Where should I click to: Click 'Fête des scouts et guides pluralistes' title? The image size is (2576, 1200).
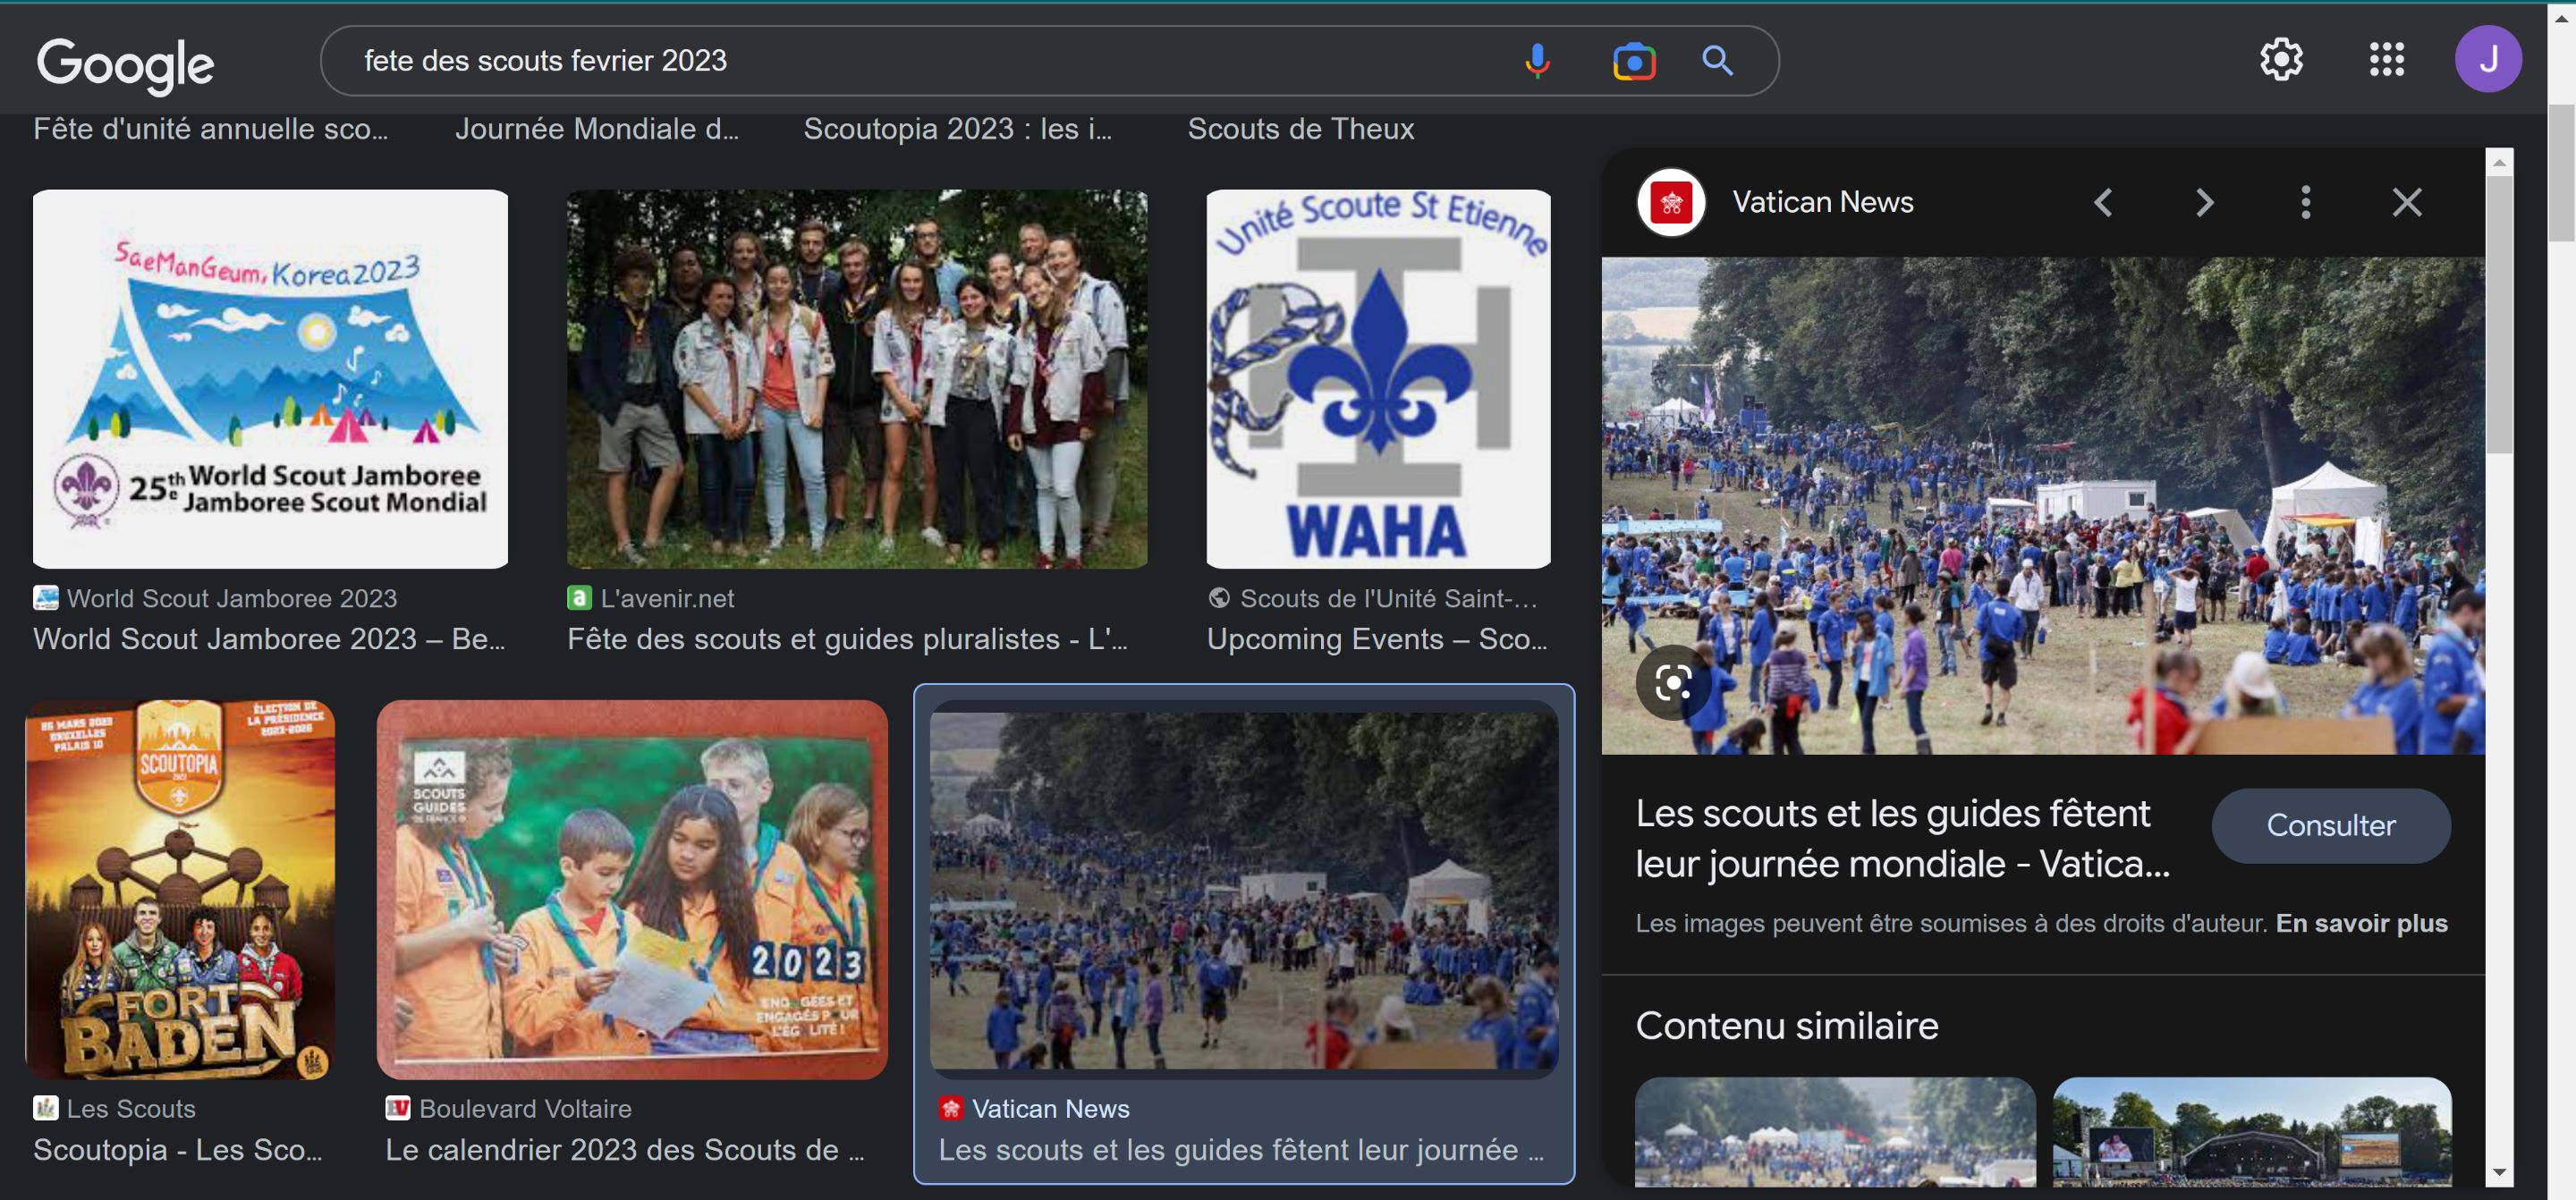[847, 639]
